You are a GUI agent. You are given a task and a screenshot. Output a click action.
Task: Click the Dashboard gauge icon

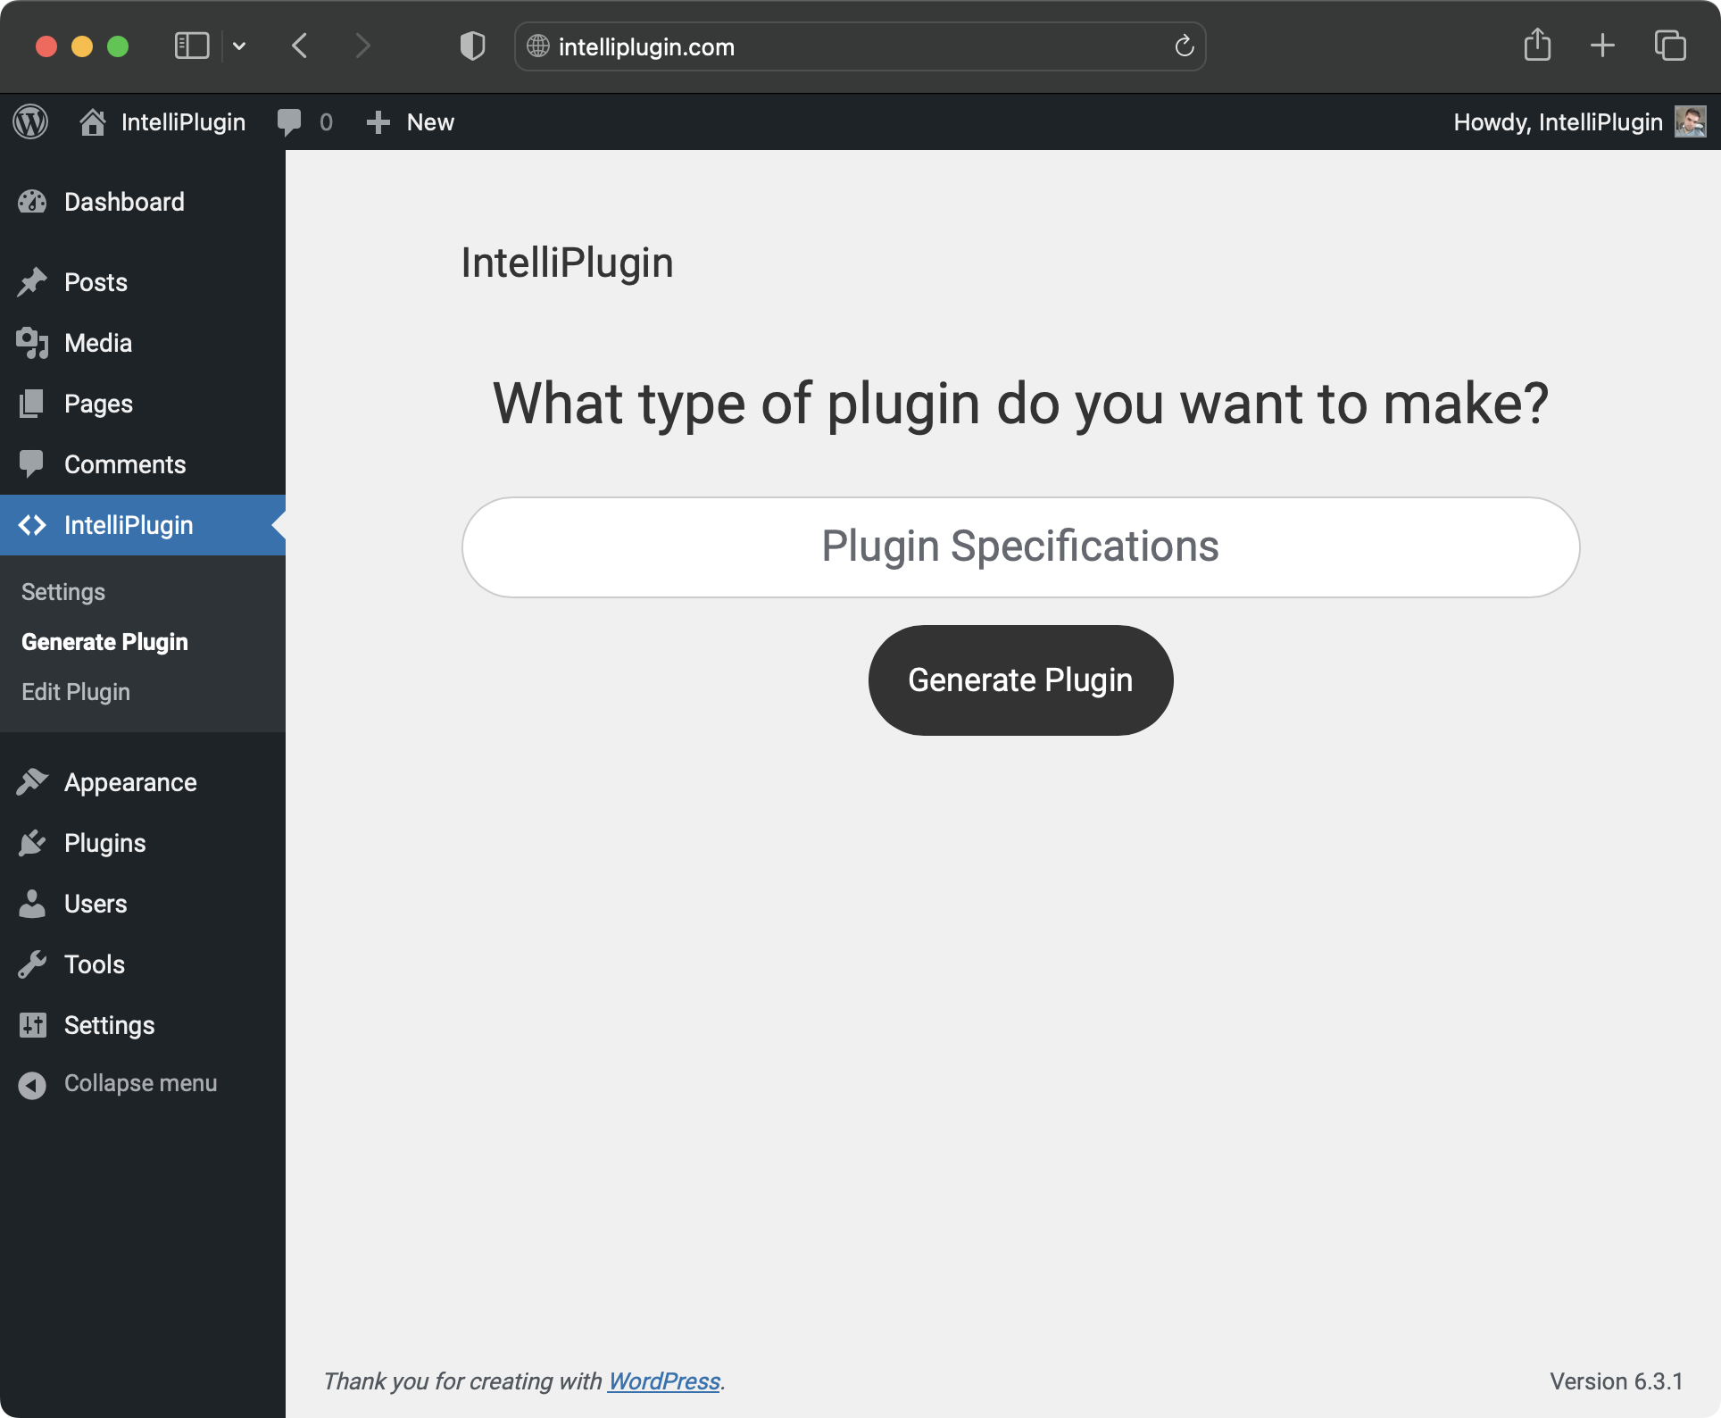tap(32, 202)
